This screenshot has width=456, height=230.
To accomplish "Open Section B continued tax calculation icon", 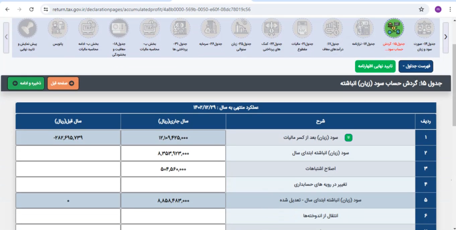I will (89, 28).
